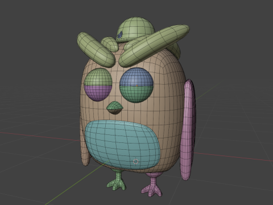273x205 pixels.
Task: Select the dark green lower half of the eye
Action: pos(136,95)
